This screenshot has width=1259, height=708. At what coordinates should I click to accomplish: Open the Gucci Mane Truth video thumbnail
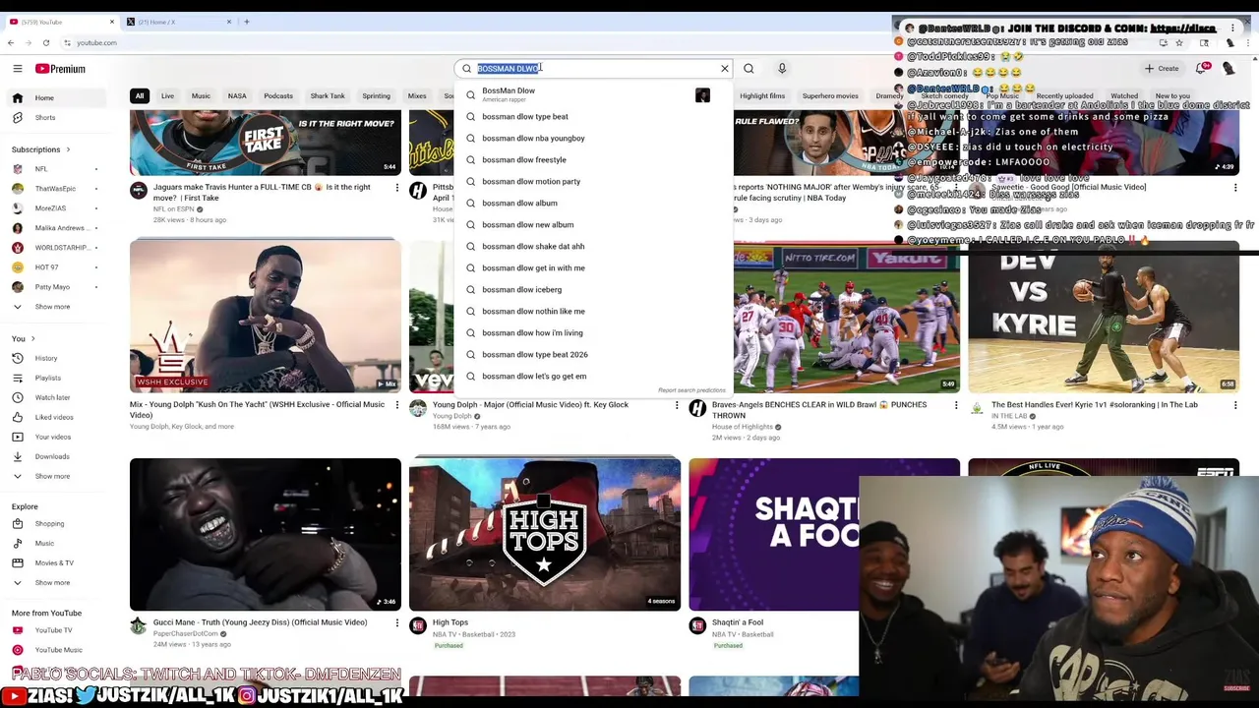(266, 534)
